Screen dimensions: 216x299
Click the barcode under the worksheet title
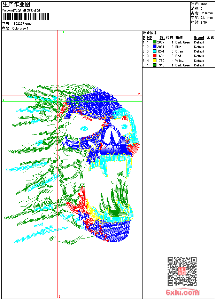click(26, 17)
